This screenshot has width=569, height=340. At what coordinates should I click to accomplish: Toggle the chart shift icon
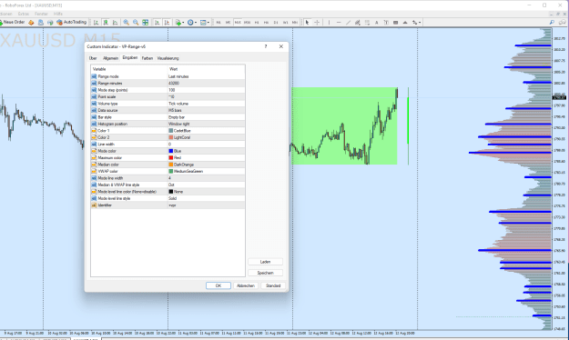click(167, 23)
